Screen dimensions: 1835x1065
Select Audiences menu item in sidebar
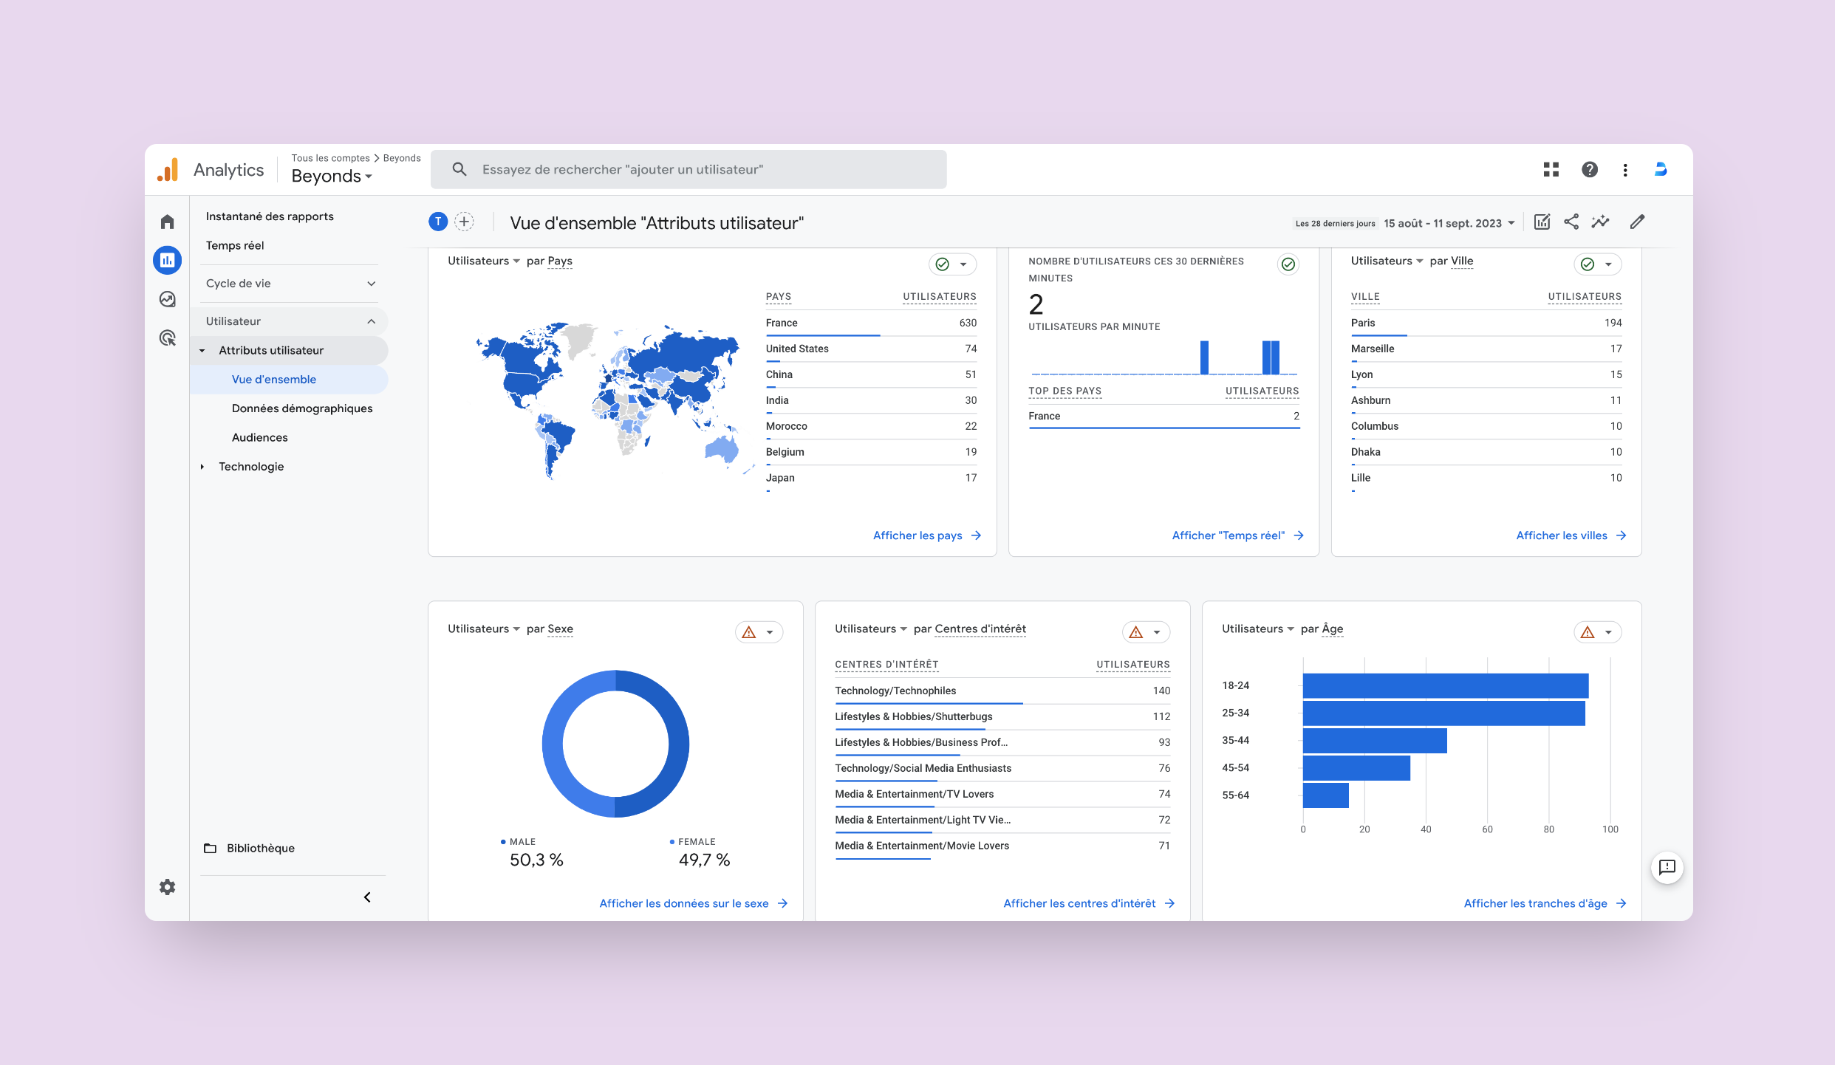click(259, 437)
